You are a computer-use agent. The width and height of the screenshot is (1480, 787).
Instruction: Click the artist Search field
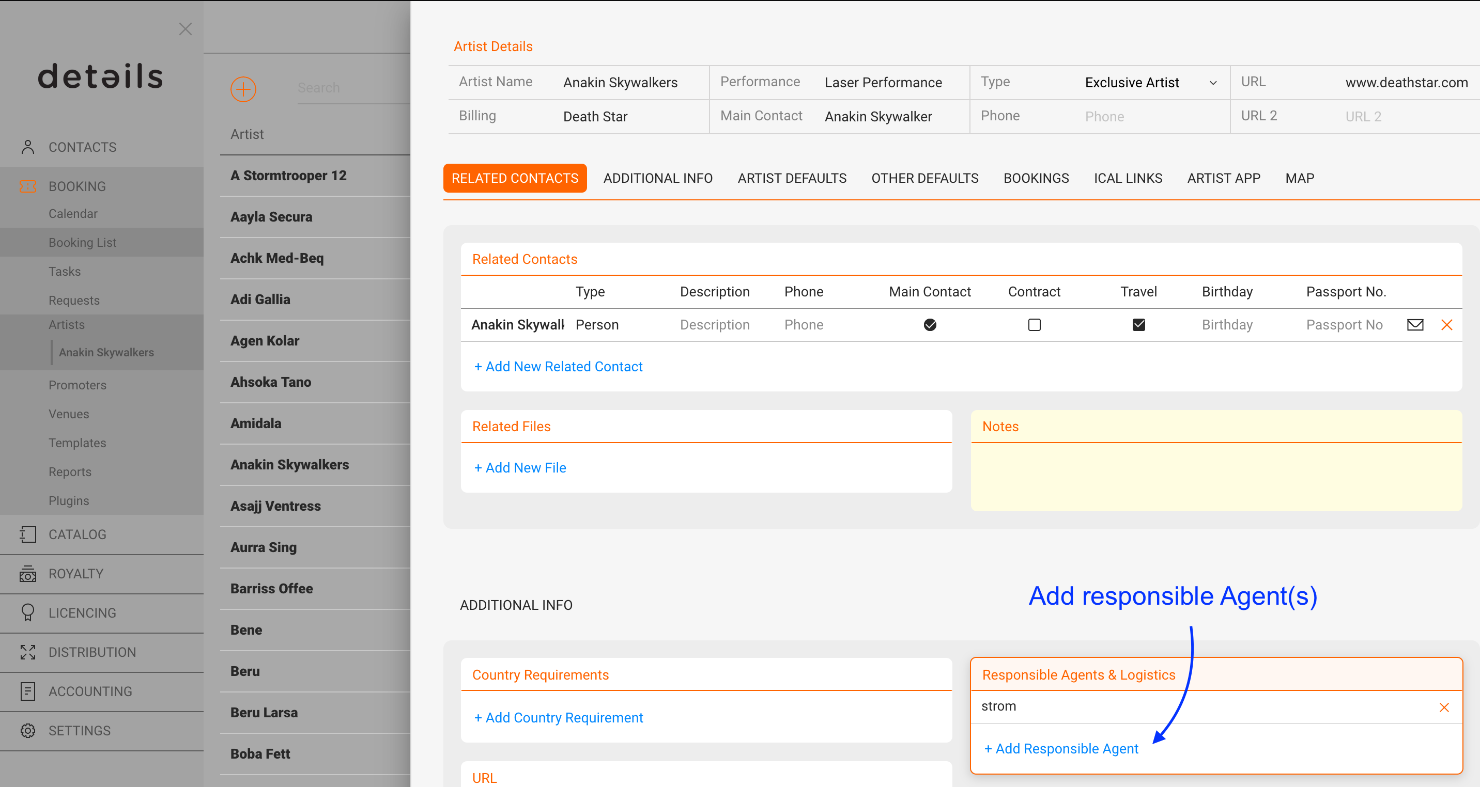pos(353,88)
